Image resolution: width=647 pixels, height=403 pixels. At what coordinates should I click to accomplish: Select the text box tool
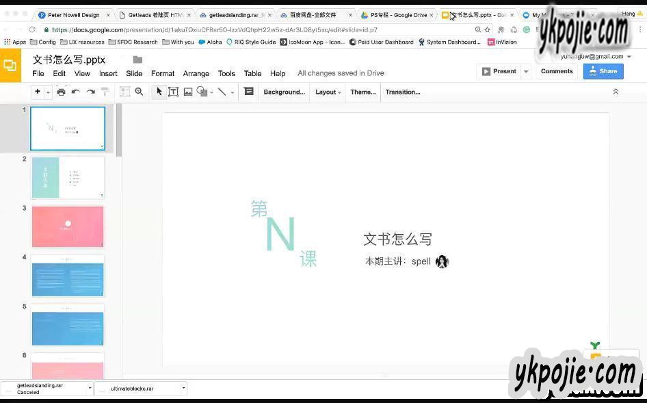point(174,92)
